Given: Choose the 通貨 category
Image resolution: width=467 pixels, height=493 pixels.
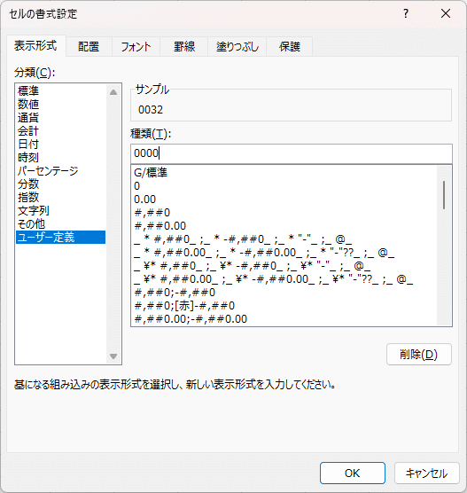Looking at the screenshot, I should 60,118.
